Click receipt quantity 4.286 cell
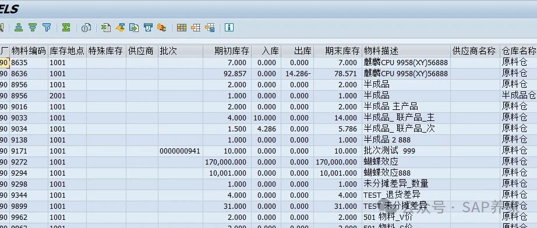This screenshot has width=537, height=228. click(x=266, y=129)
